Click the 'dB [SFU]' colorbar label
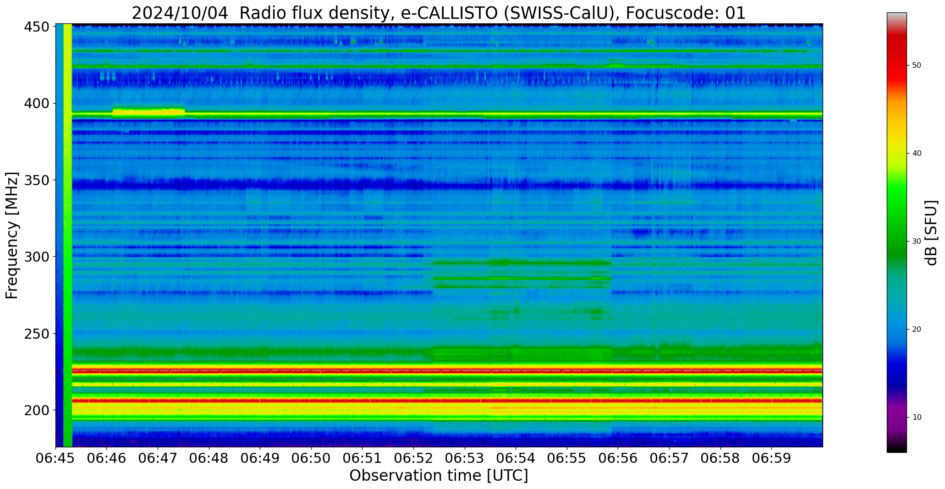Screen dimensions: 945x489 pyautogui.click(x=931, y=233)
